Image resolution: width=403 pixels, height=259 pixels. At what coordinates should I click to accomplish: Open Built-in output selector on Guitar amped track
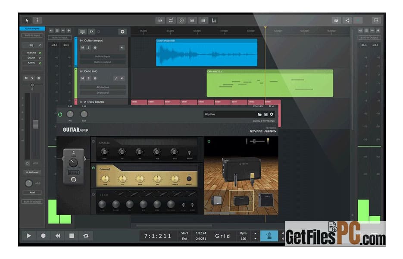(103, 62)
